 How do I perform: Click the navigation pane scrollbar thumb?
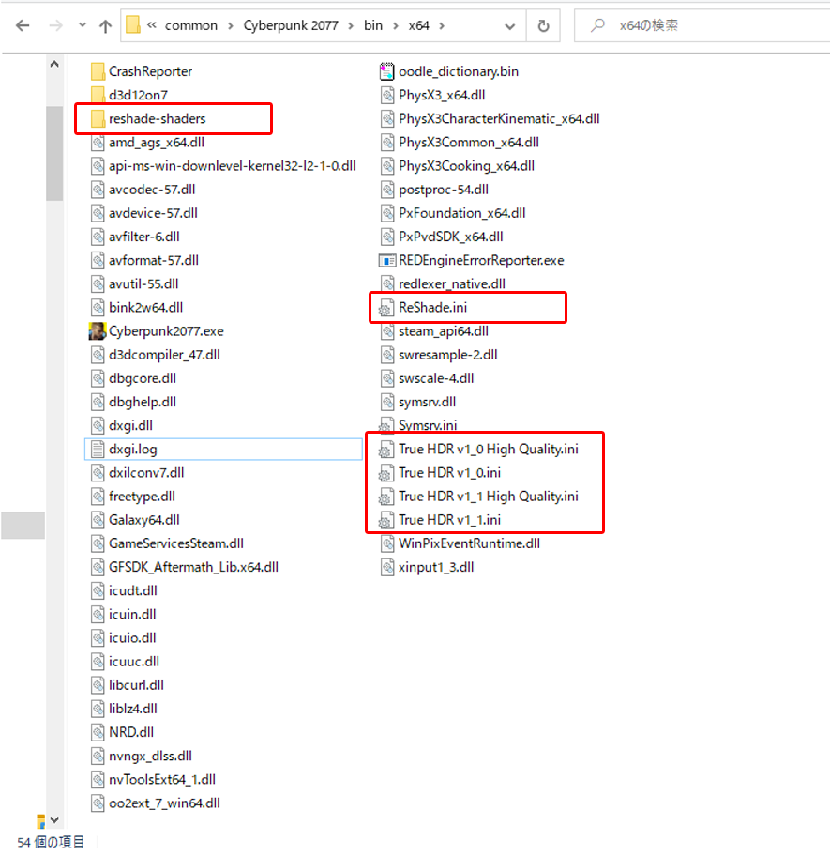pyautogui.click(x=54, y=153)
